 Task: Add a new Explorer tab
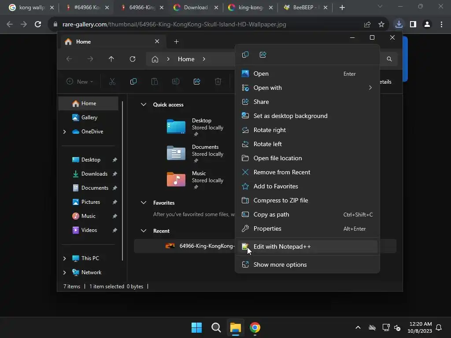pyautogui.click(x=176, y=42)
